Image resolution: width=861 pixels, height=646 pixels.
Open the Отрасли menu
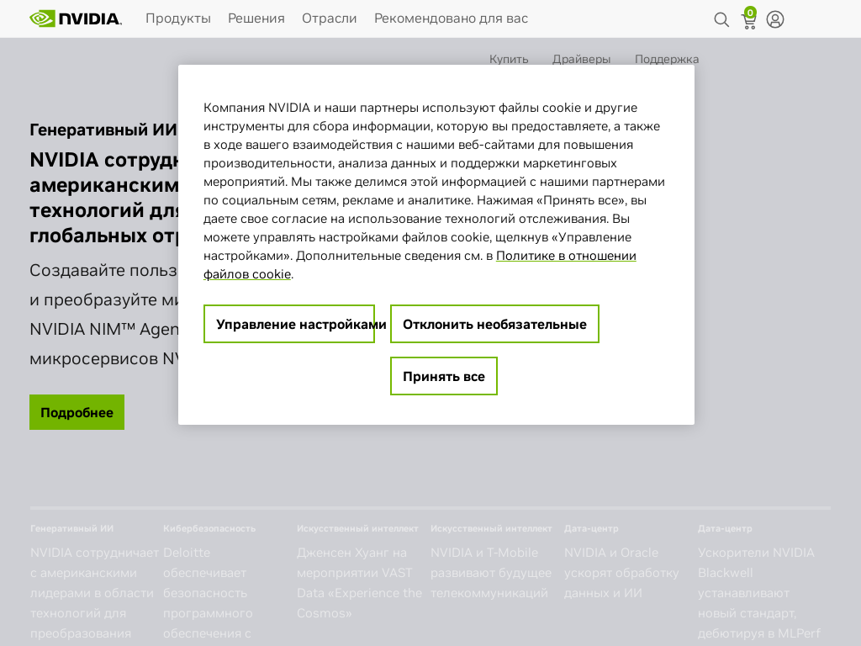tap(330, 19)
